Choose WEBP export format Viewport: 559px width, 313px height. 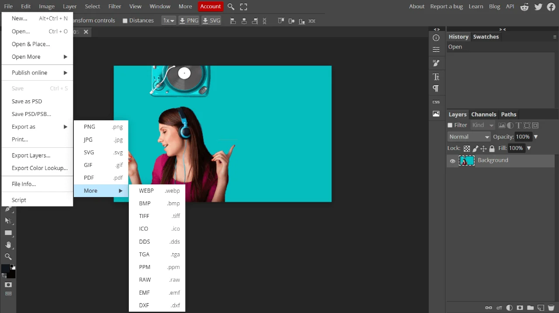(x=157, y=191)
